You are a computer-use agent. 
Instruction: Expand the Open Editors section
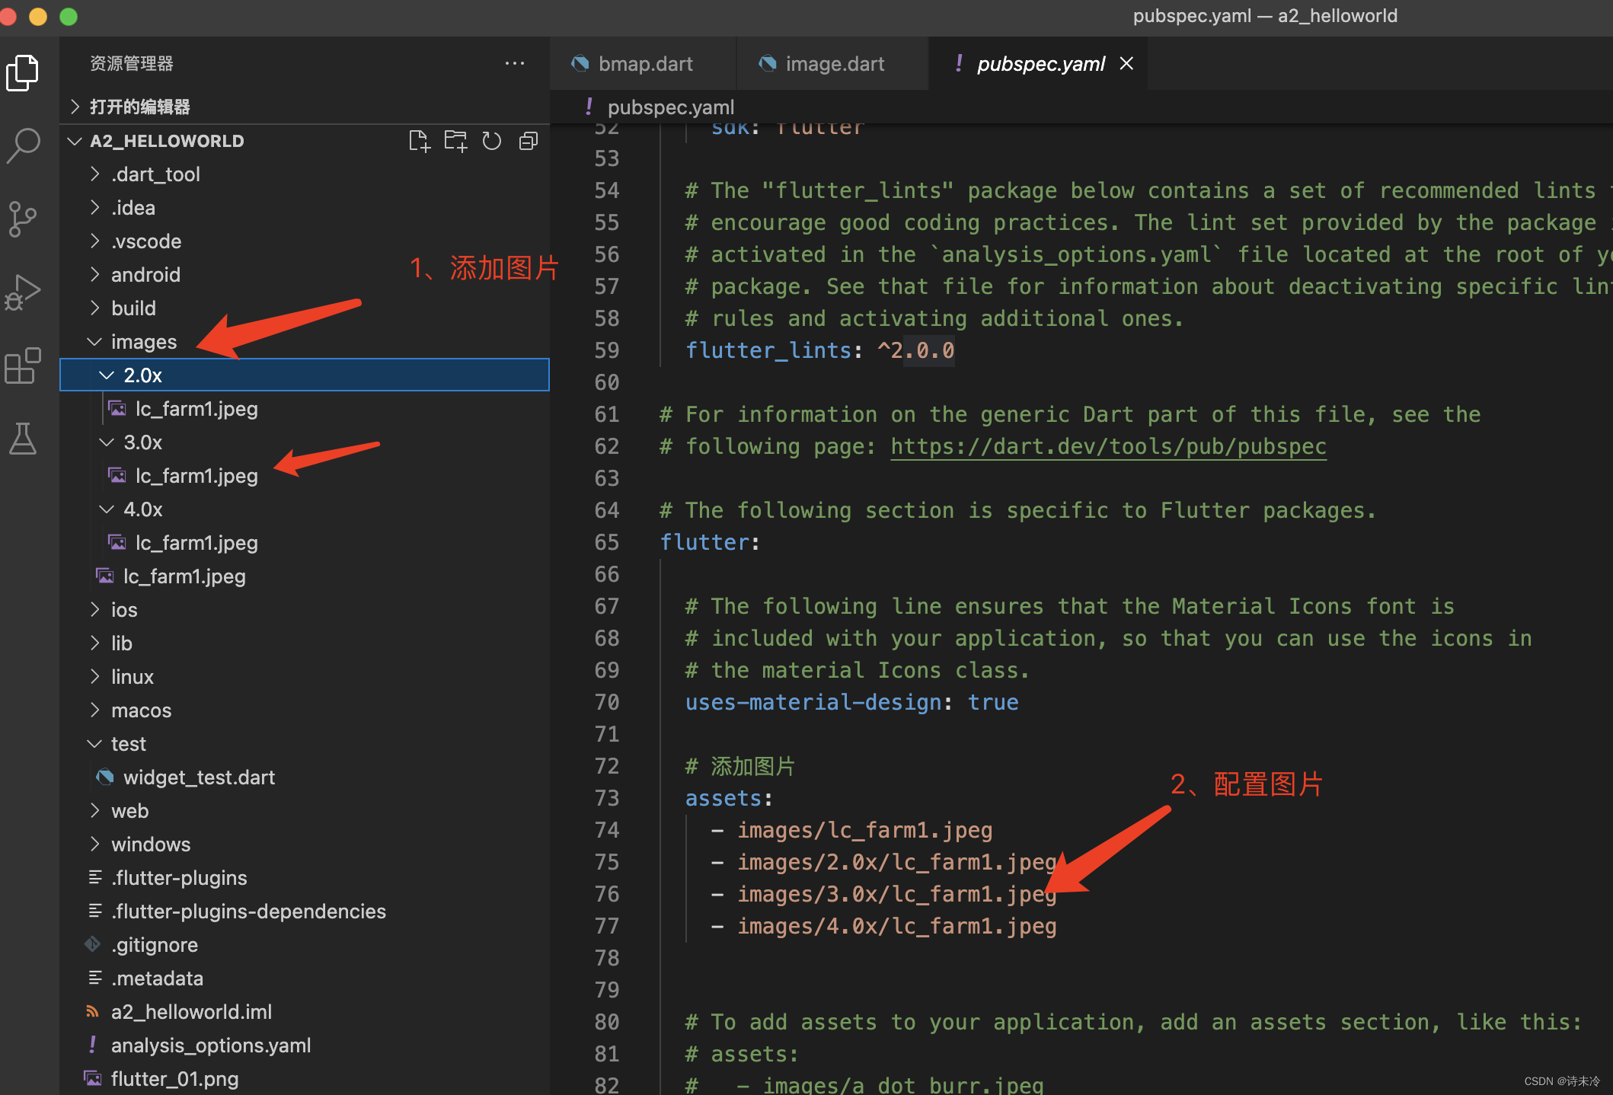[x=139, y=107]
